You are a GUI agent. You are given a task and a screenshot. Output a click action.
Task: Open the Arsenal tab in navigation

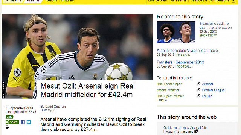pos(33,1)
